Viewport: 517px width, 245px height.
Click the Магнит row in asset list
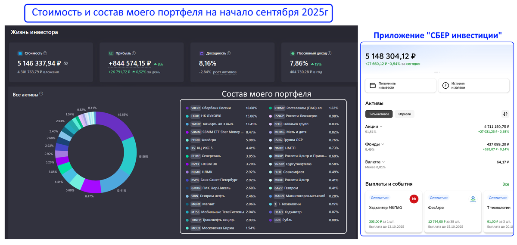pos(221,204)
